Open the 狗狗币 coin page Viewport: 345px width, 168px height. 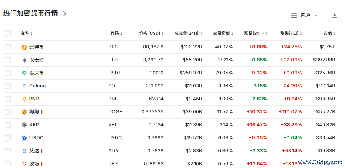(36, 112)
